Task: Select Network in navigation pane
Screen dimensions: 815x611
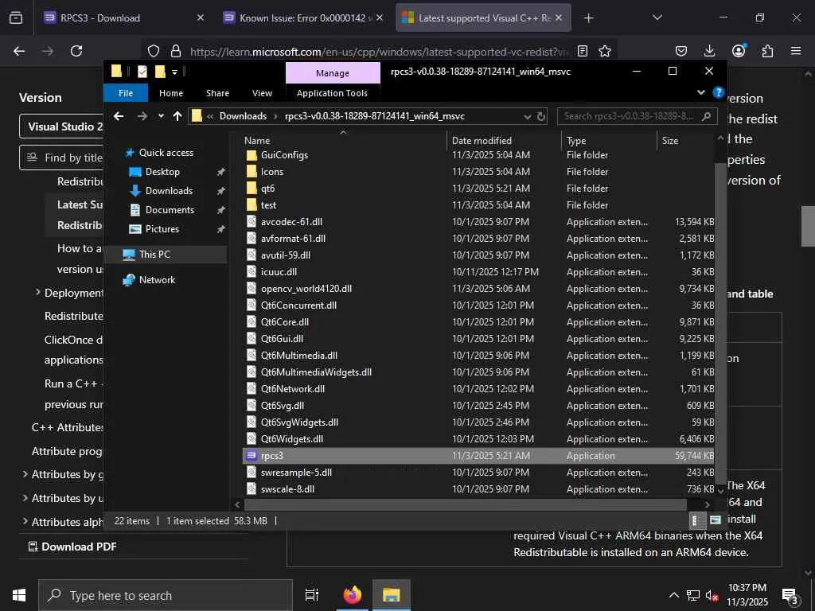Action: coord(157,279)
